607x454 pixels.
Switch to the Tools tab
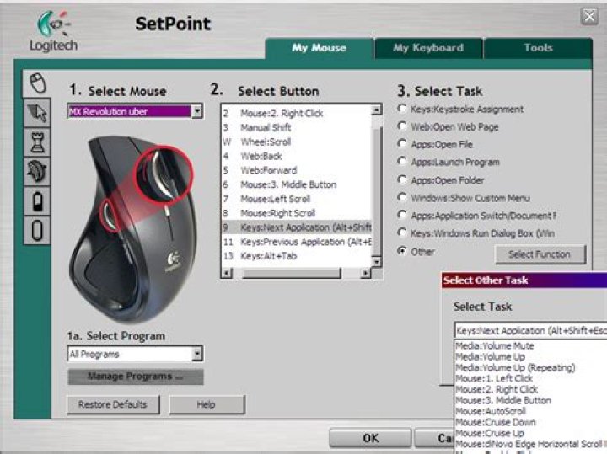pyautogui.click(x=538, y=48)
